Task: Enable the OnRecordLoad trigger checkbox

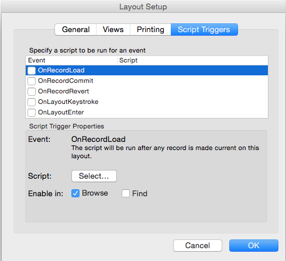Action: (x=32, y=71)
